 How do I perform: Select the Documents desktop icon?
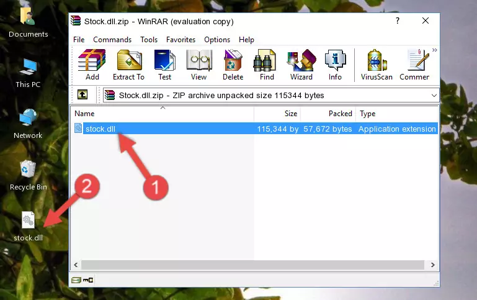[x=29, y=22]
